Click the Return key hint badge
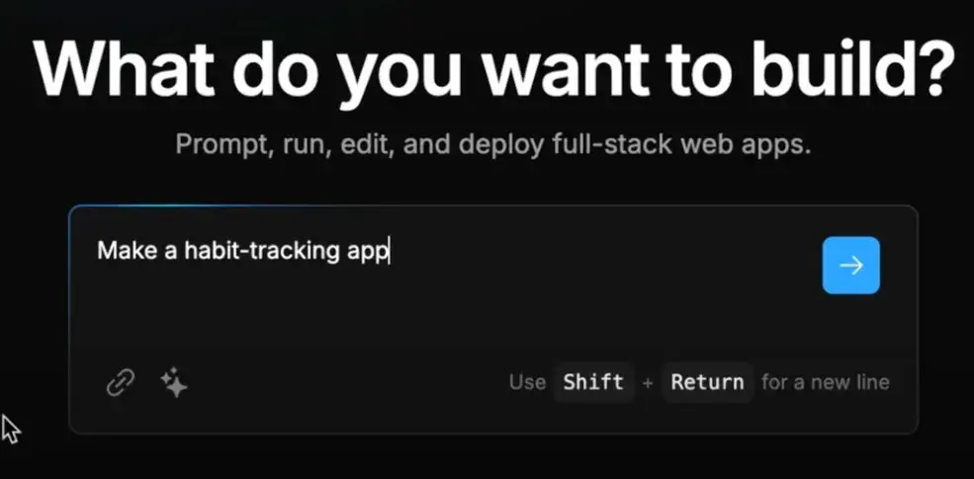 click(707, 382)
